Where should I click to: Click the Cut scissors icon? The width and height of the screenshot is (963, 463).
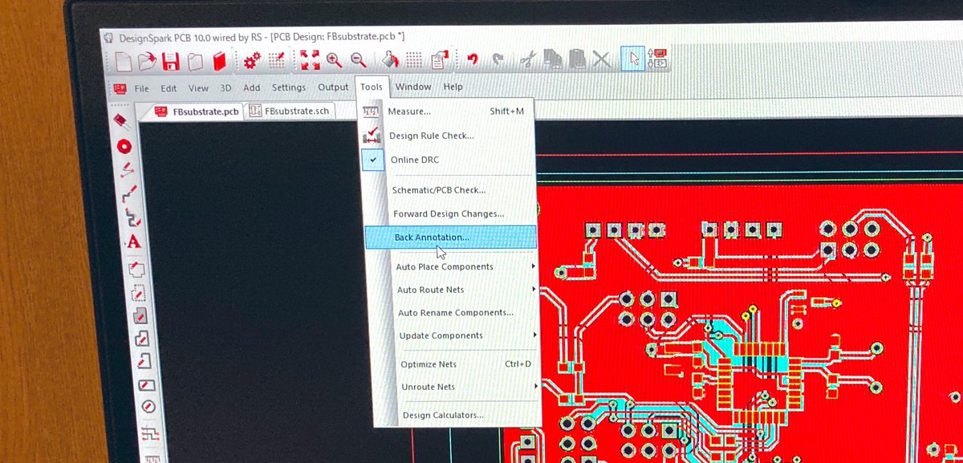(x=527, y=60)
